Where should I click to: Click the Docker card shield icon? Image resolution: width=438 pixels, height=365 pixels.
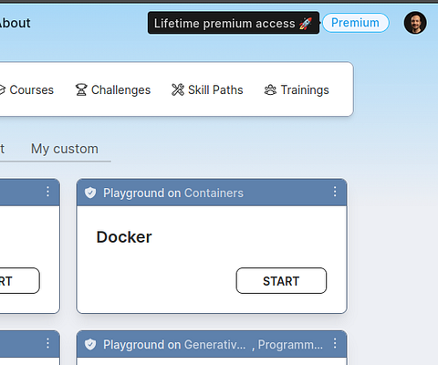click(90, 193)
